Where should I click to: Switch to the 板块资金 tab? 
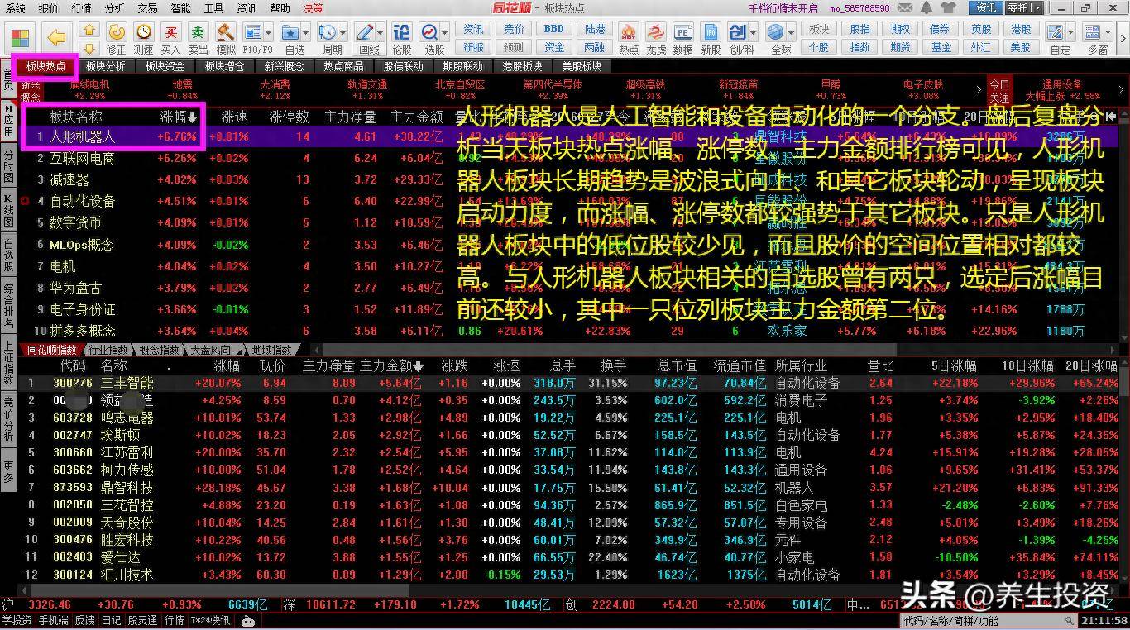tap(165, 66)
